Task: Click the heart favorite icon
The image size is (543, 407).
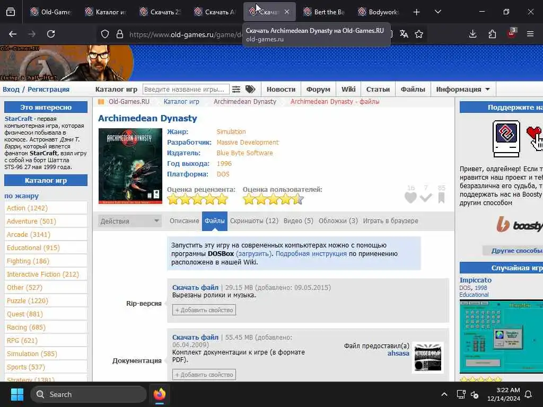Action: (411, 198)
